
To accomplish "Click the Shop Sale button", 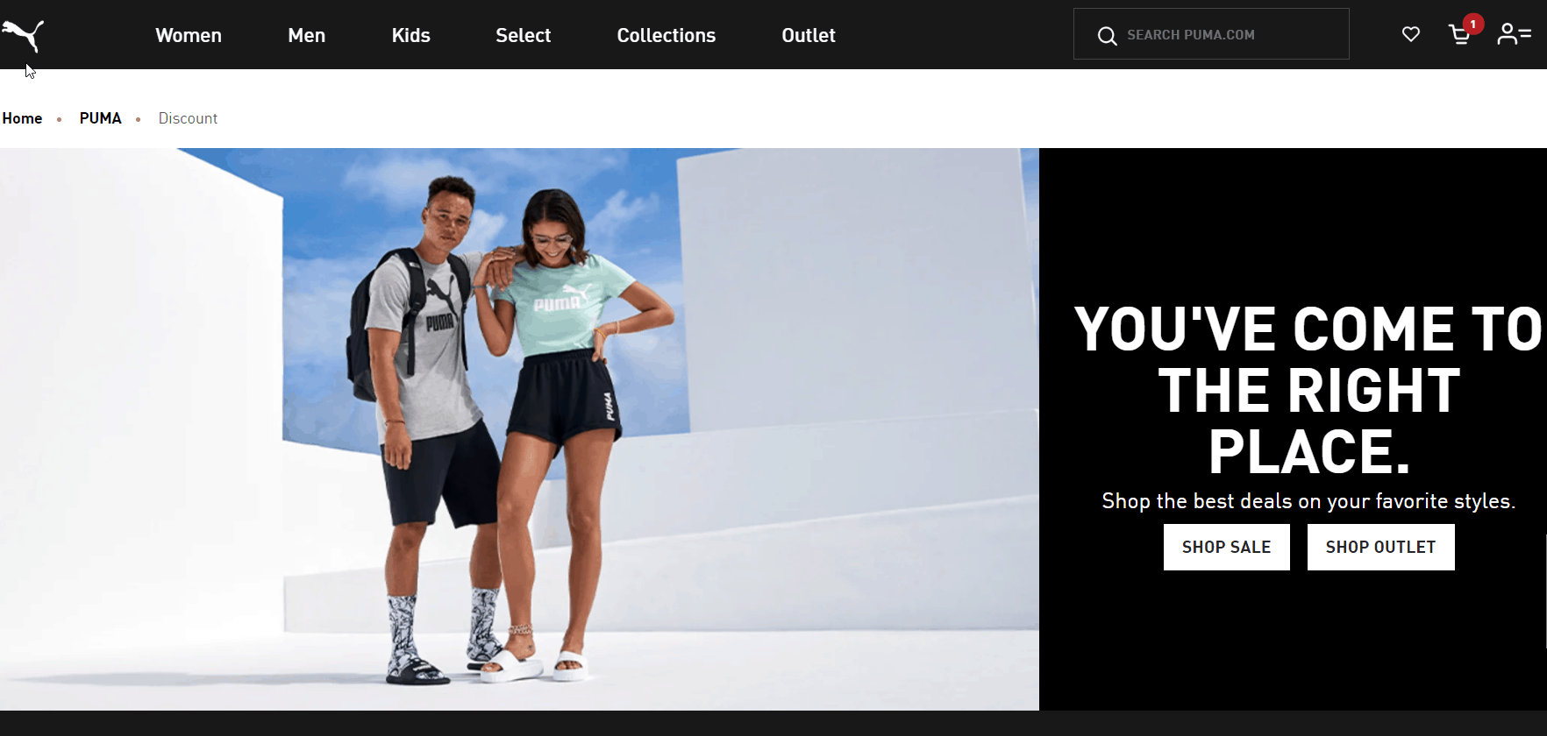I will (1227, 547).
